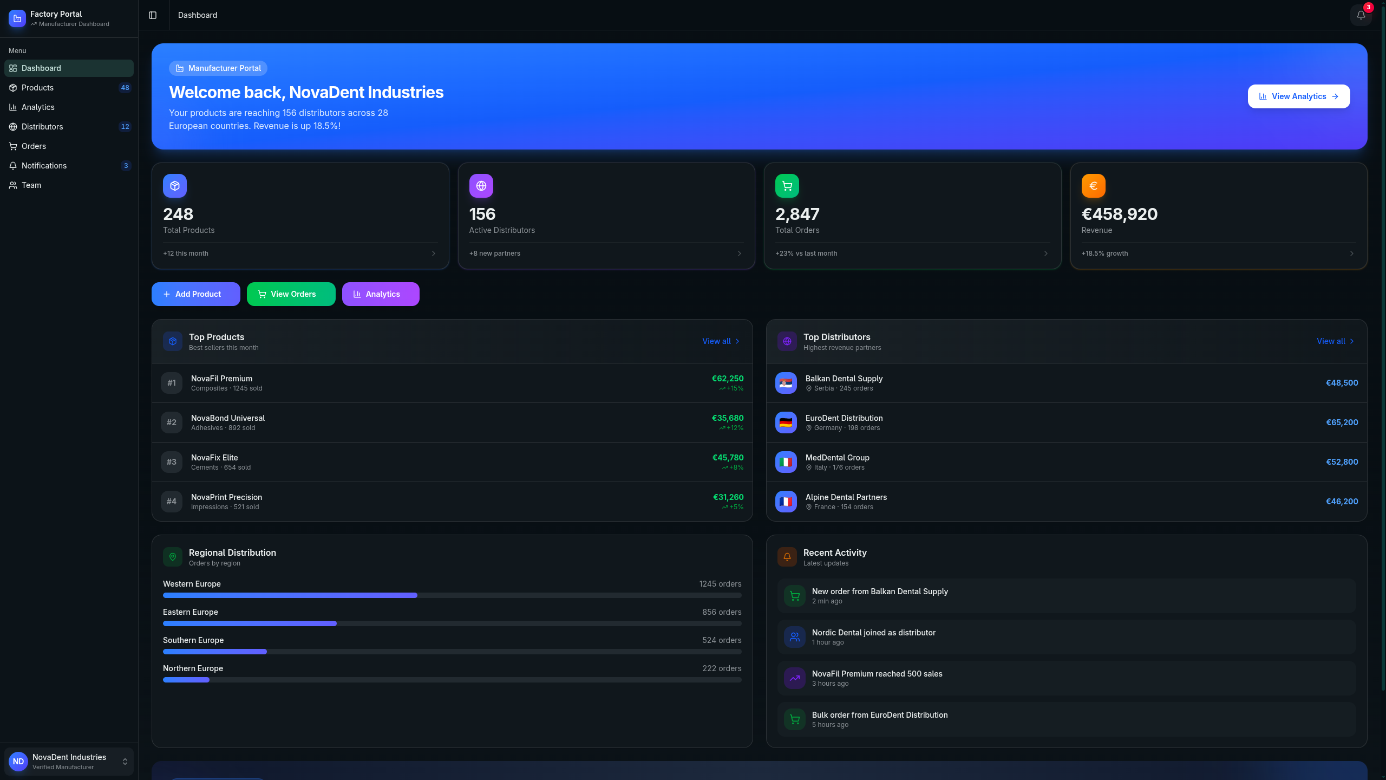Click the Balkan Dental Supply flag icon
The image size is (1386, 780).
[x=786, y=383]
